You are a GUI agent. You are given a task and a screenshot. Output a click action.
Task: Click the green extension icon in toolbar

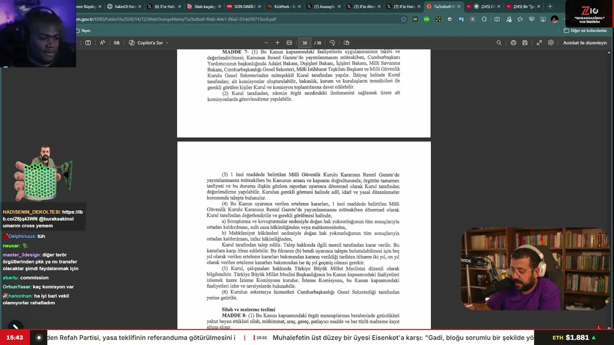[x=426, y=19]
